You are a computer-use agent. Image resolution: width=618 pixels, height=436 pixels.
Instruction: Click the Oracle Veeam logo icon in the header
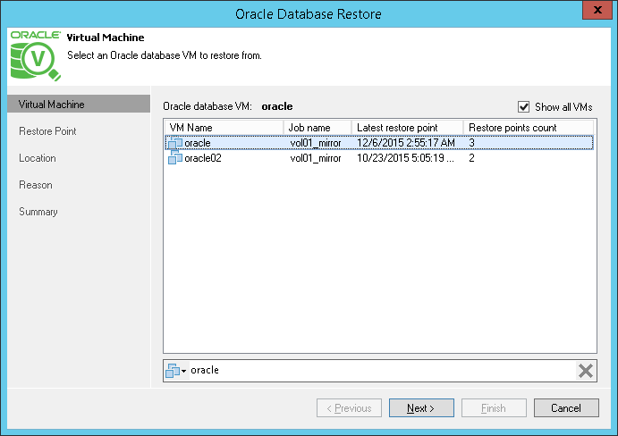pyautogui.click(x=36, y=55)
